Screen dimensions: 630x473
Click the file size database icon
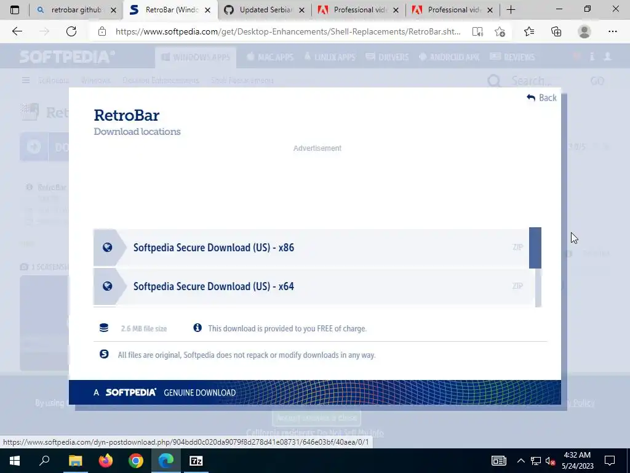click(x=103, y=328)
